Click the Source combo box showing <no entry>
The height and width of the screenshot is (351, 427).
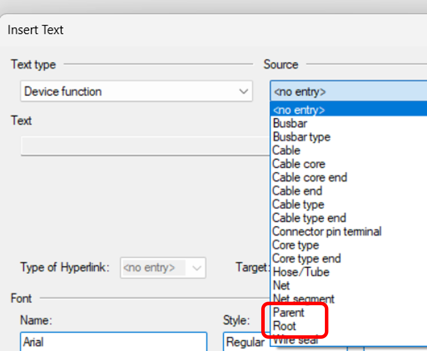pos(348,92)
